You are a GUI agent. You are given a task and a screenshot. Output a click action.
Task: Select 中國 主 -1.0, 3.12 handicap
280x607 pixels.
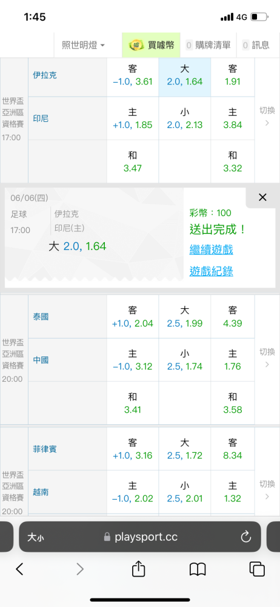click(133, 359)
